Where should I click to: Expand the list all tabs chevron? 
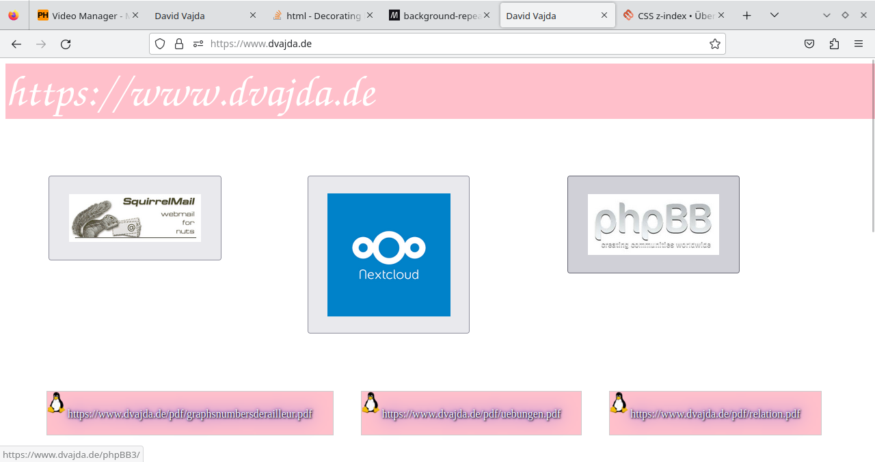tap(774, 15)
